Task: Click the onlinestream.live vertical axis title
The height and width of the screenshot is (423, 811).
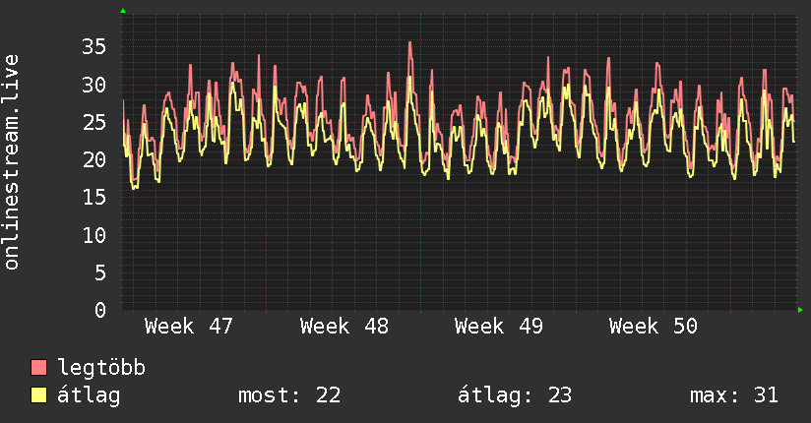Action: pos(12,162)
